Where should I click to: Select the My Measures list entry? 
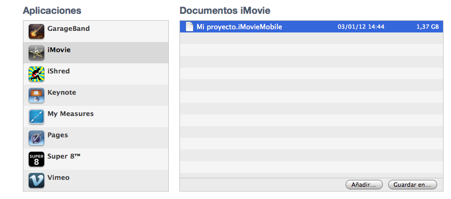tap(96, 117)
